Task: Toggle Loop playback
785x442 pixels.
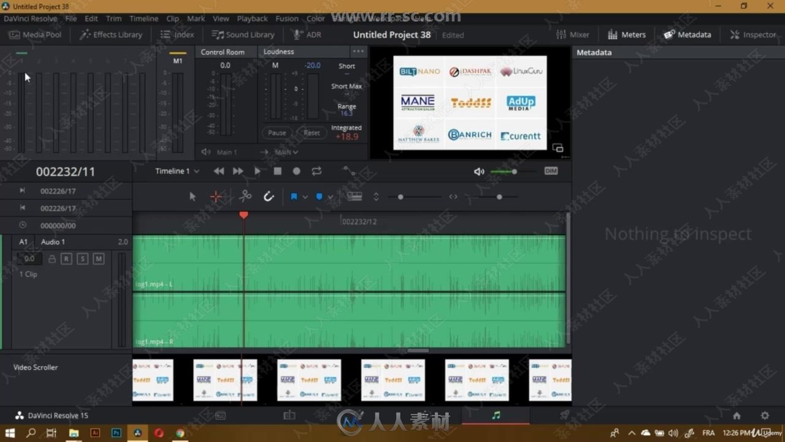Action: (316, 171)
